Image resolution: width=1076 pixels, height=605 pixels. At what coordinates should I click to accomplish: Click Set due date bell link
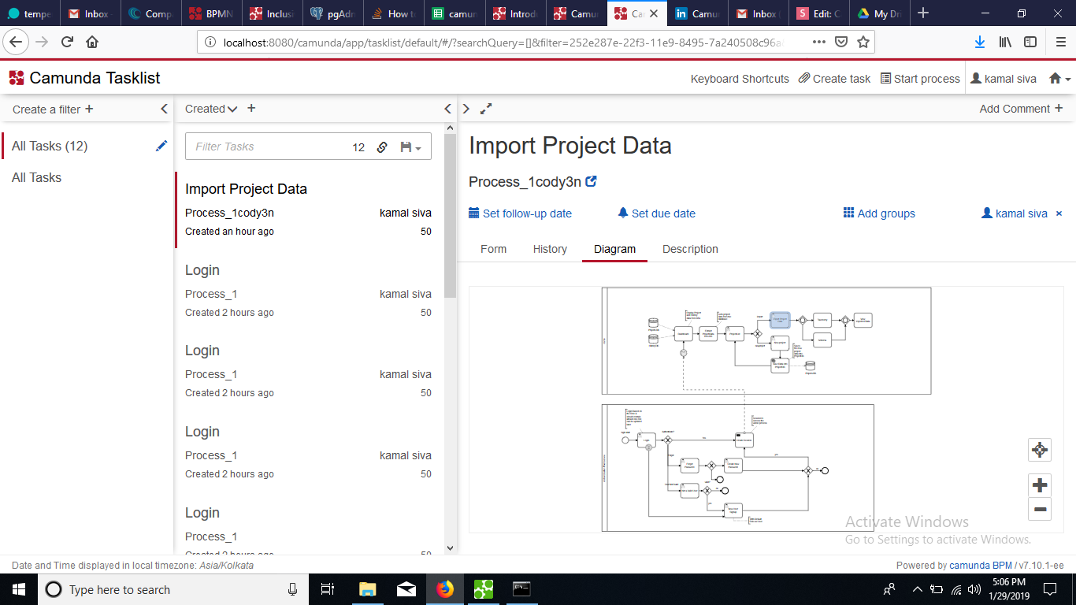(x=656, y=213)
